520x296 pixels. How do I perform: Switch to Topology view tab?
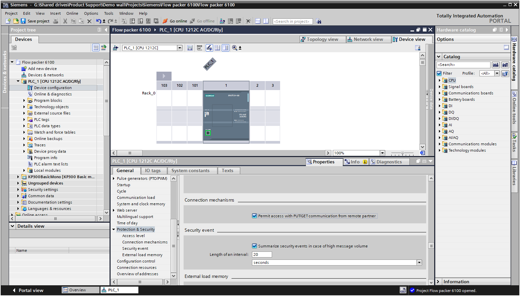[x=322, y=39]
